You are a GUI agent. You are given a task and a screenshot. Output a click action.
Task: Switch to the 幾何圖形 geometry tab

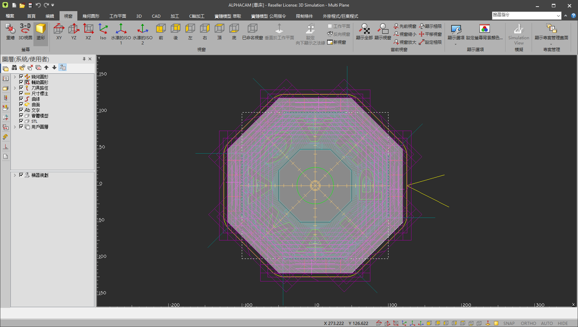91,16
